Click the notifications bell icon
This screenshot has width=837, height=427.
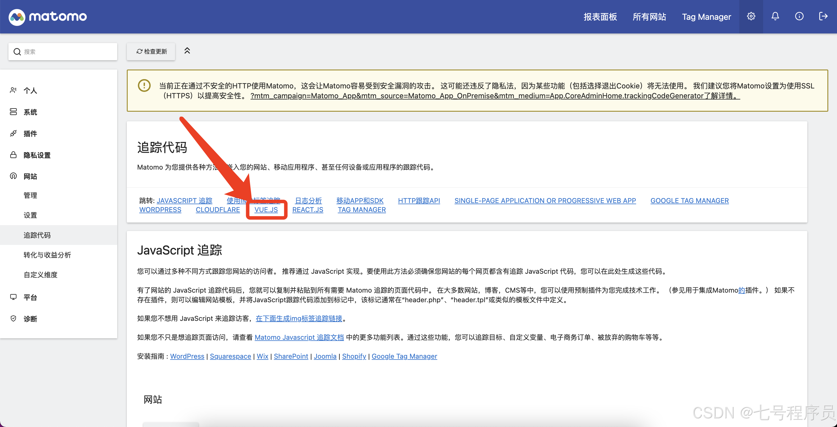(775, 16)
